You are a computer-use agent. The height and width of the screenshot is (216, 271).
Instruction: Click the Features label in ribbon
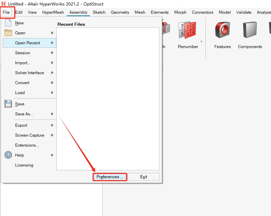(x=223, y=47)
